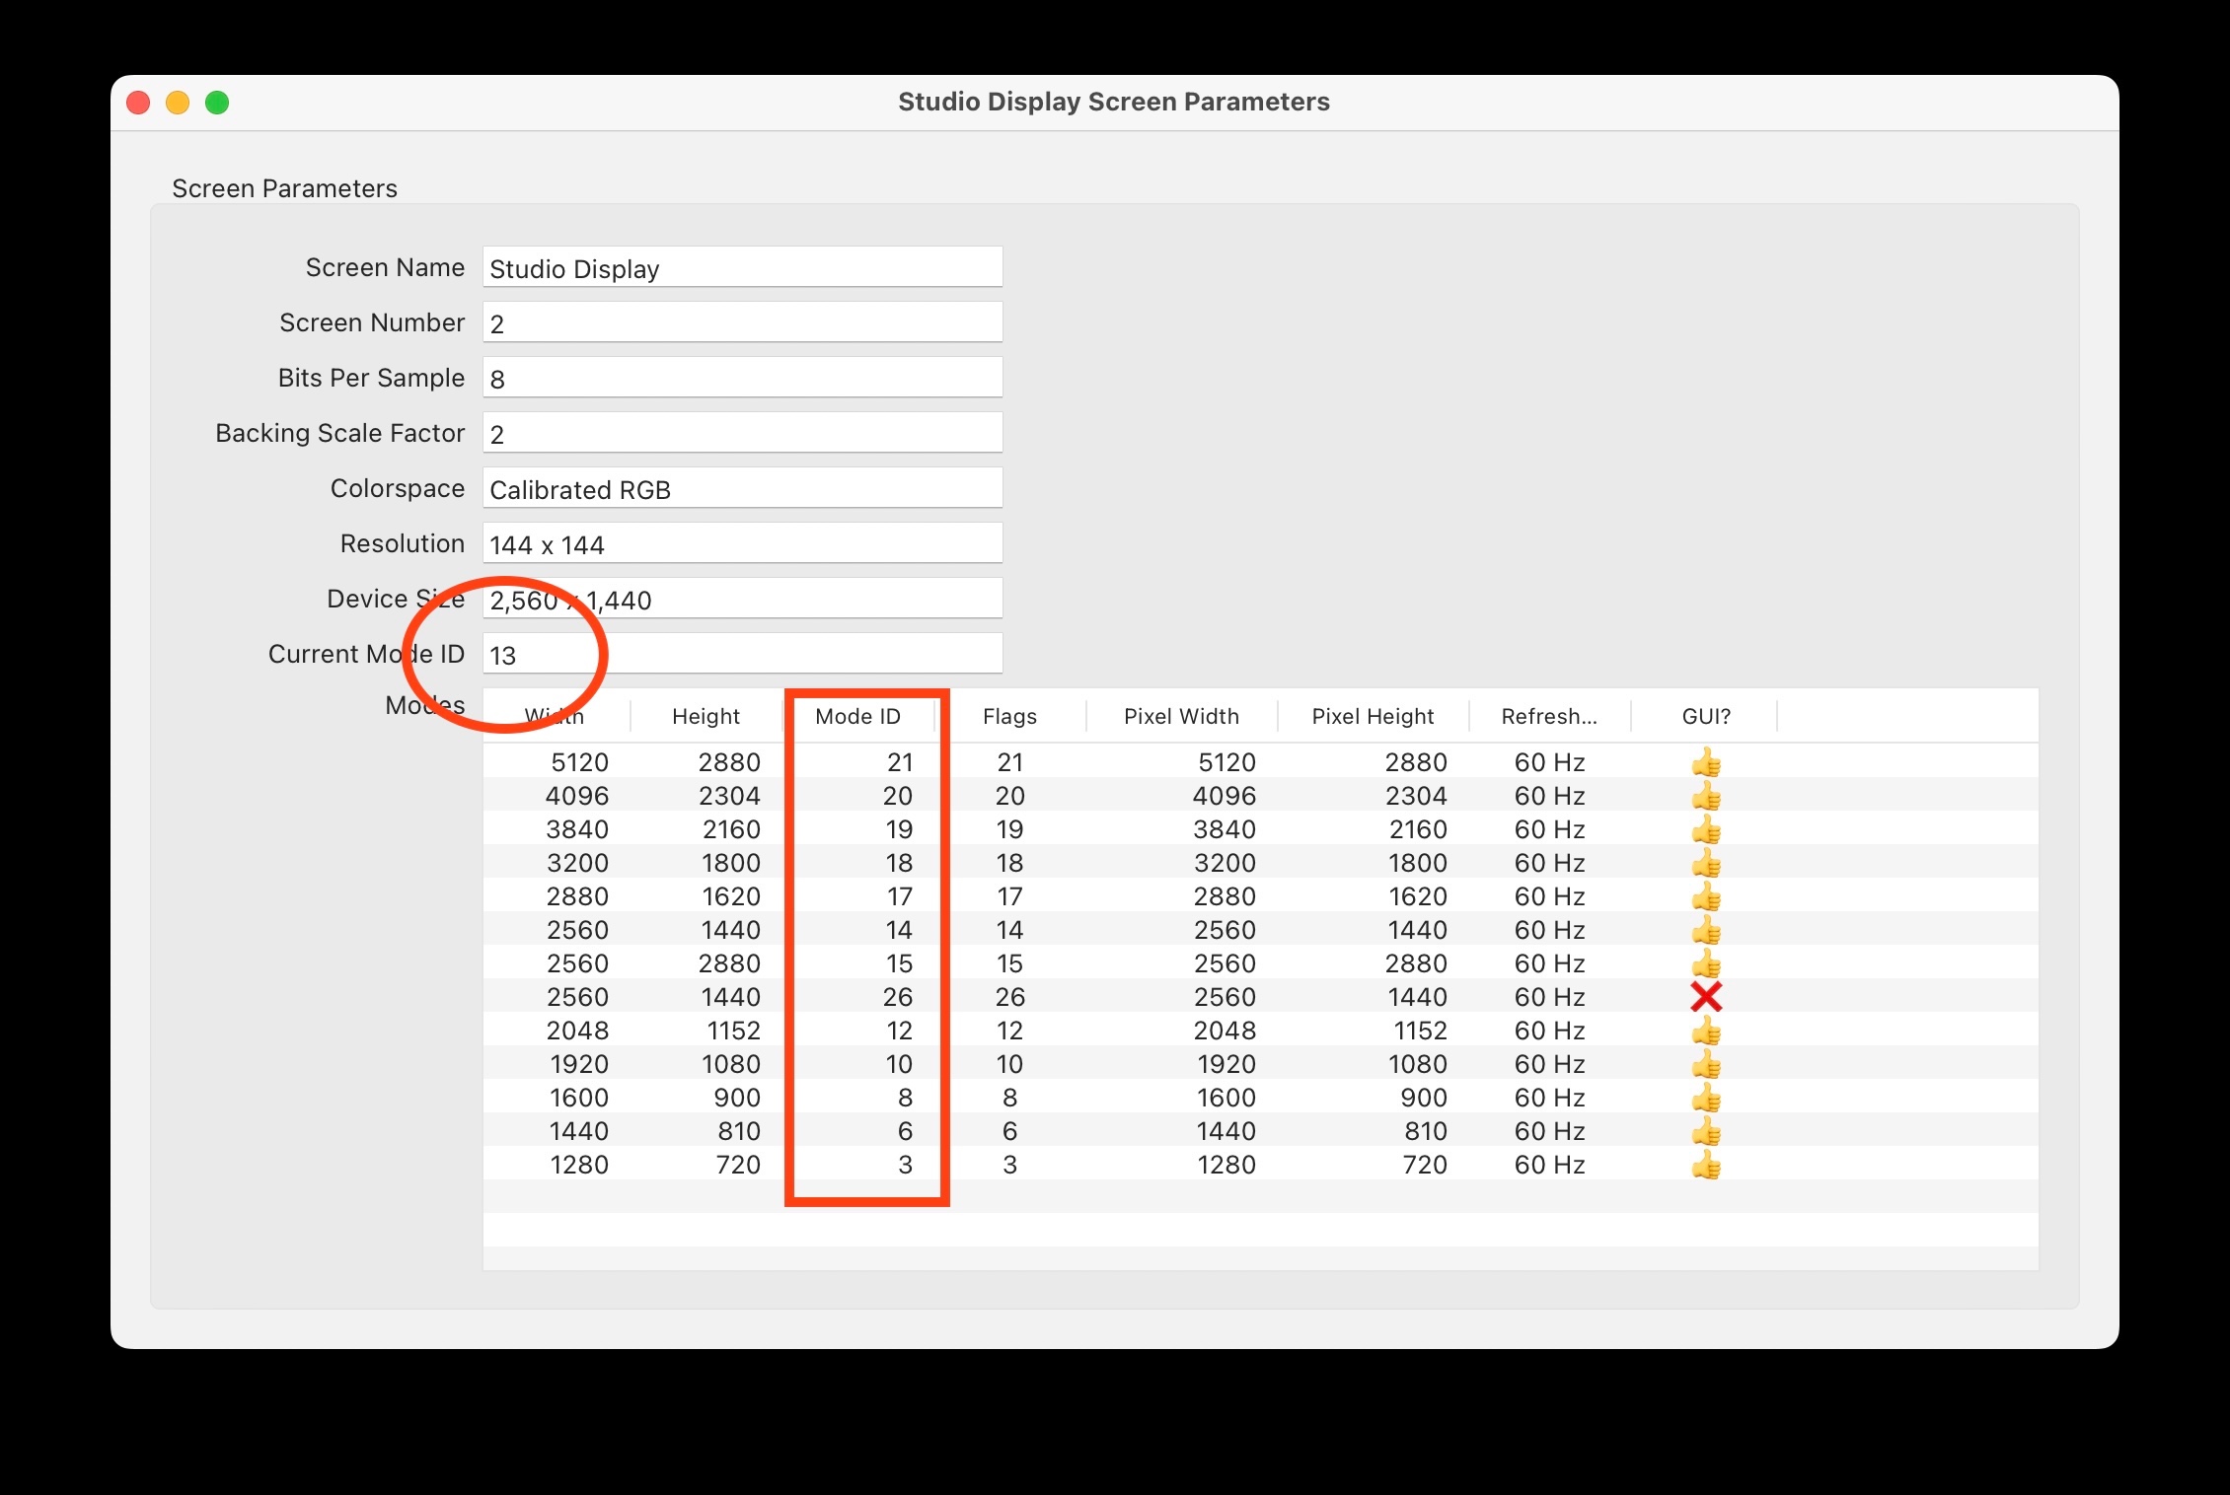The image size is (2230, 1495).
Task: Click the Height column header
Action: point(706,716)
